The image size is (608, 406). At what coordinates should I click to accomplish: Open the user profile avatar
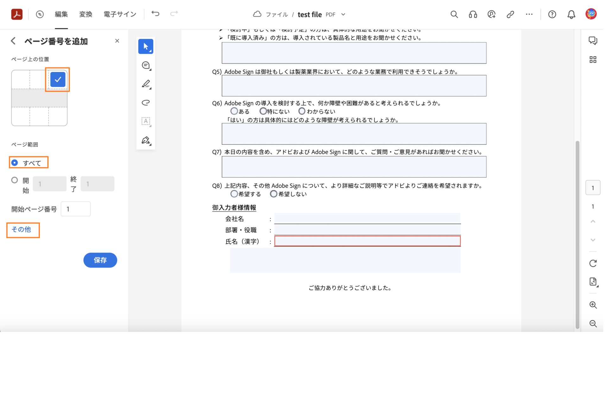[591, 14]
